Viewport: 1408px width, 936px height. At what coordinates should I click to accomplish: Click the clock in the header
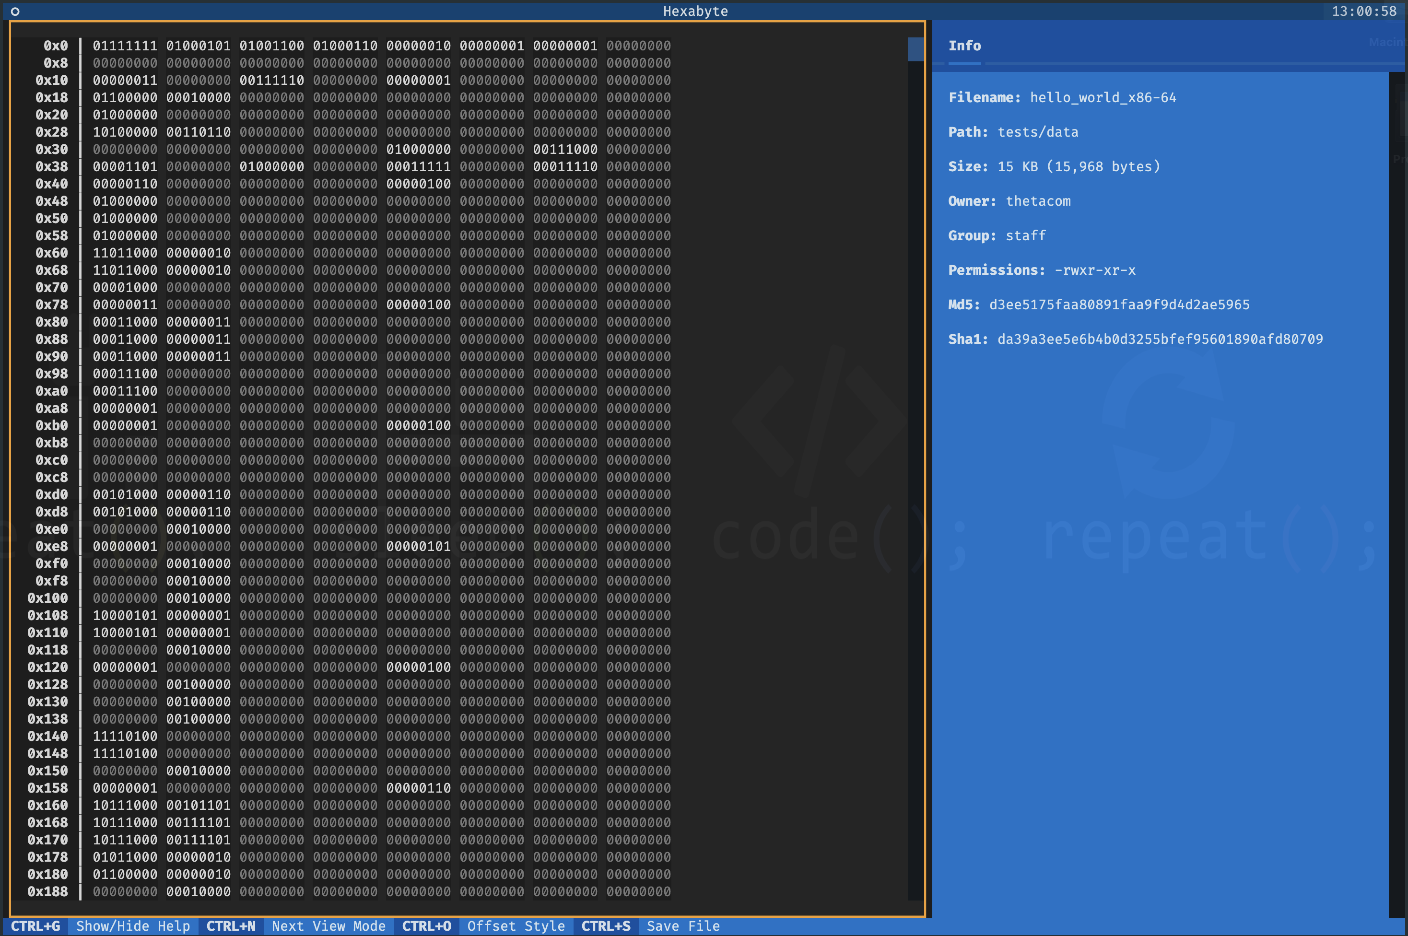point(1364,12)
